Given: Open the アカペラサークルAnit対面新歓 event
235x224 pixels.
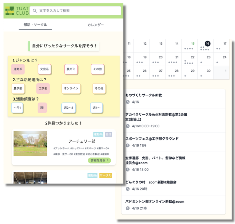Looking at the screenshot, I should point(173,120).
